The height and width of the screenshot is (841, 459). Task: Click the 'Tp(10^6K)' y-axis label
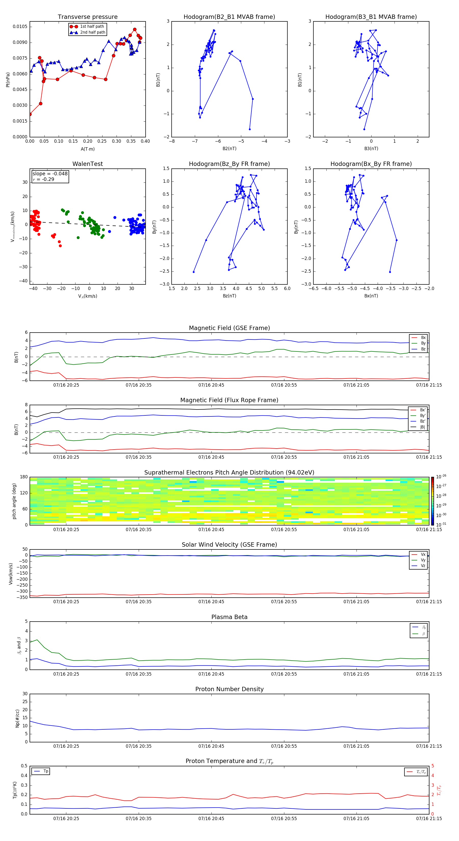coord(15,790)
